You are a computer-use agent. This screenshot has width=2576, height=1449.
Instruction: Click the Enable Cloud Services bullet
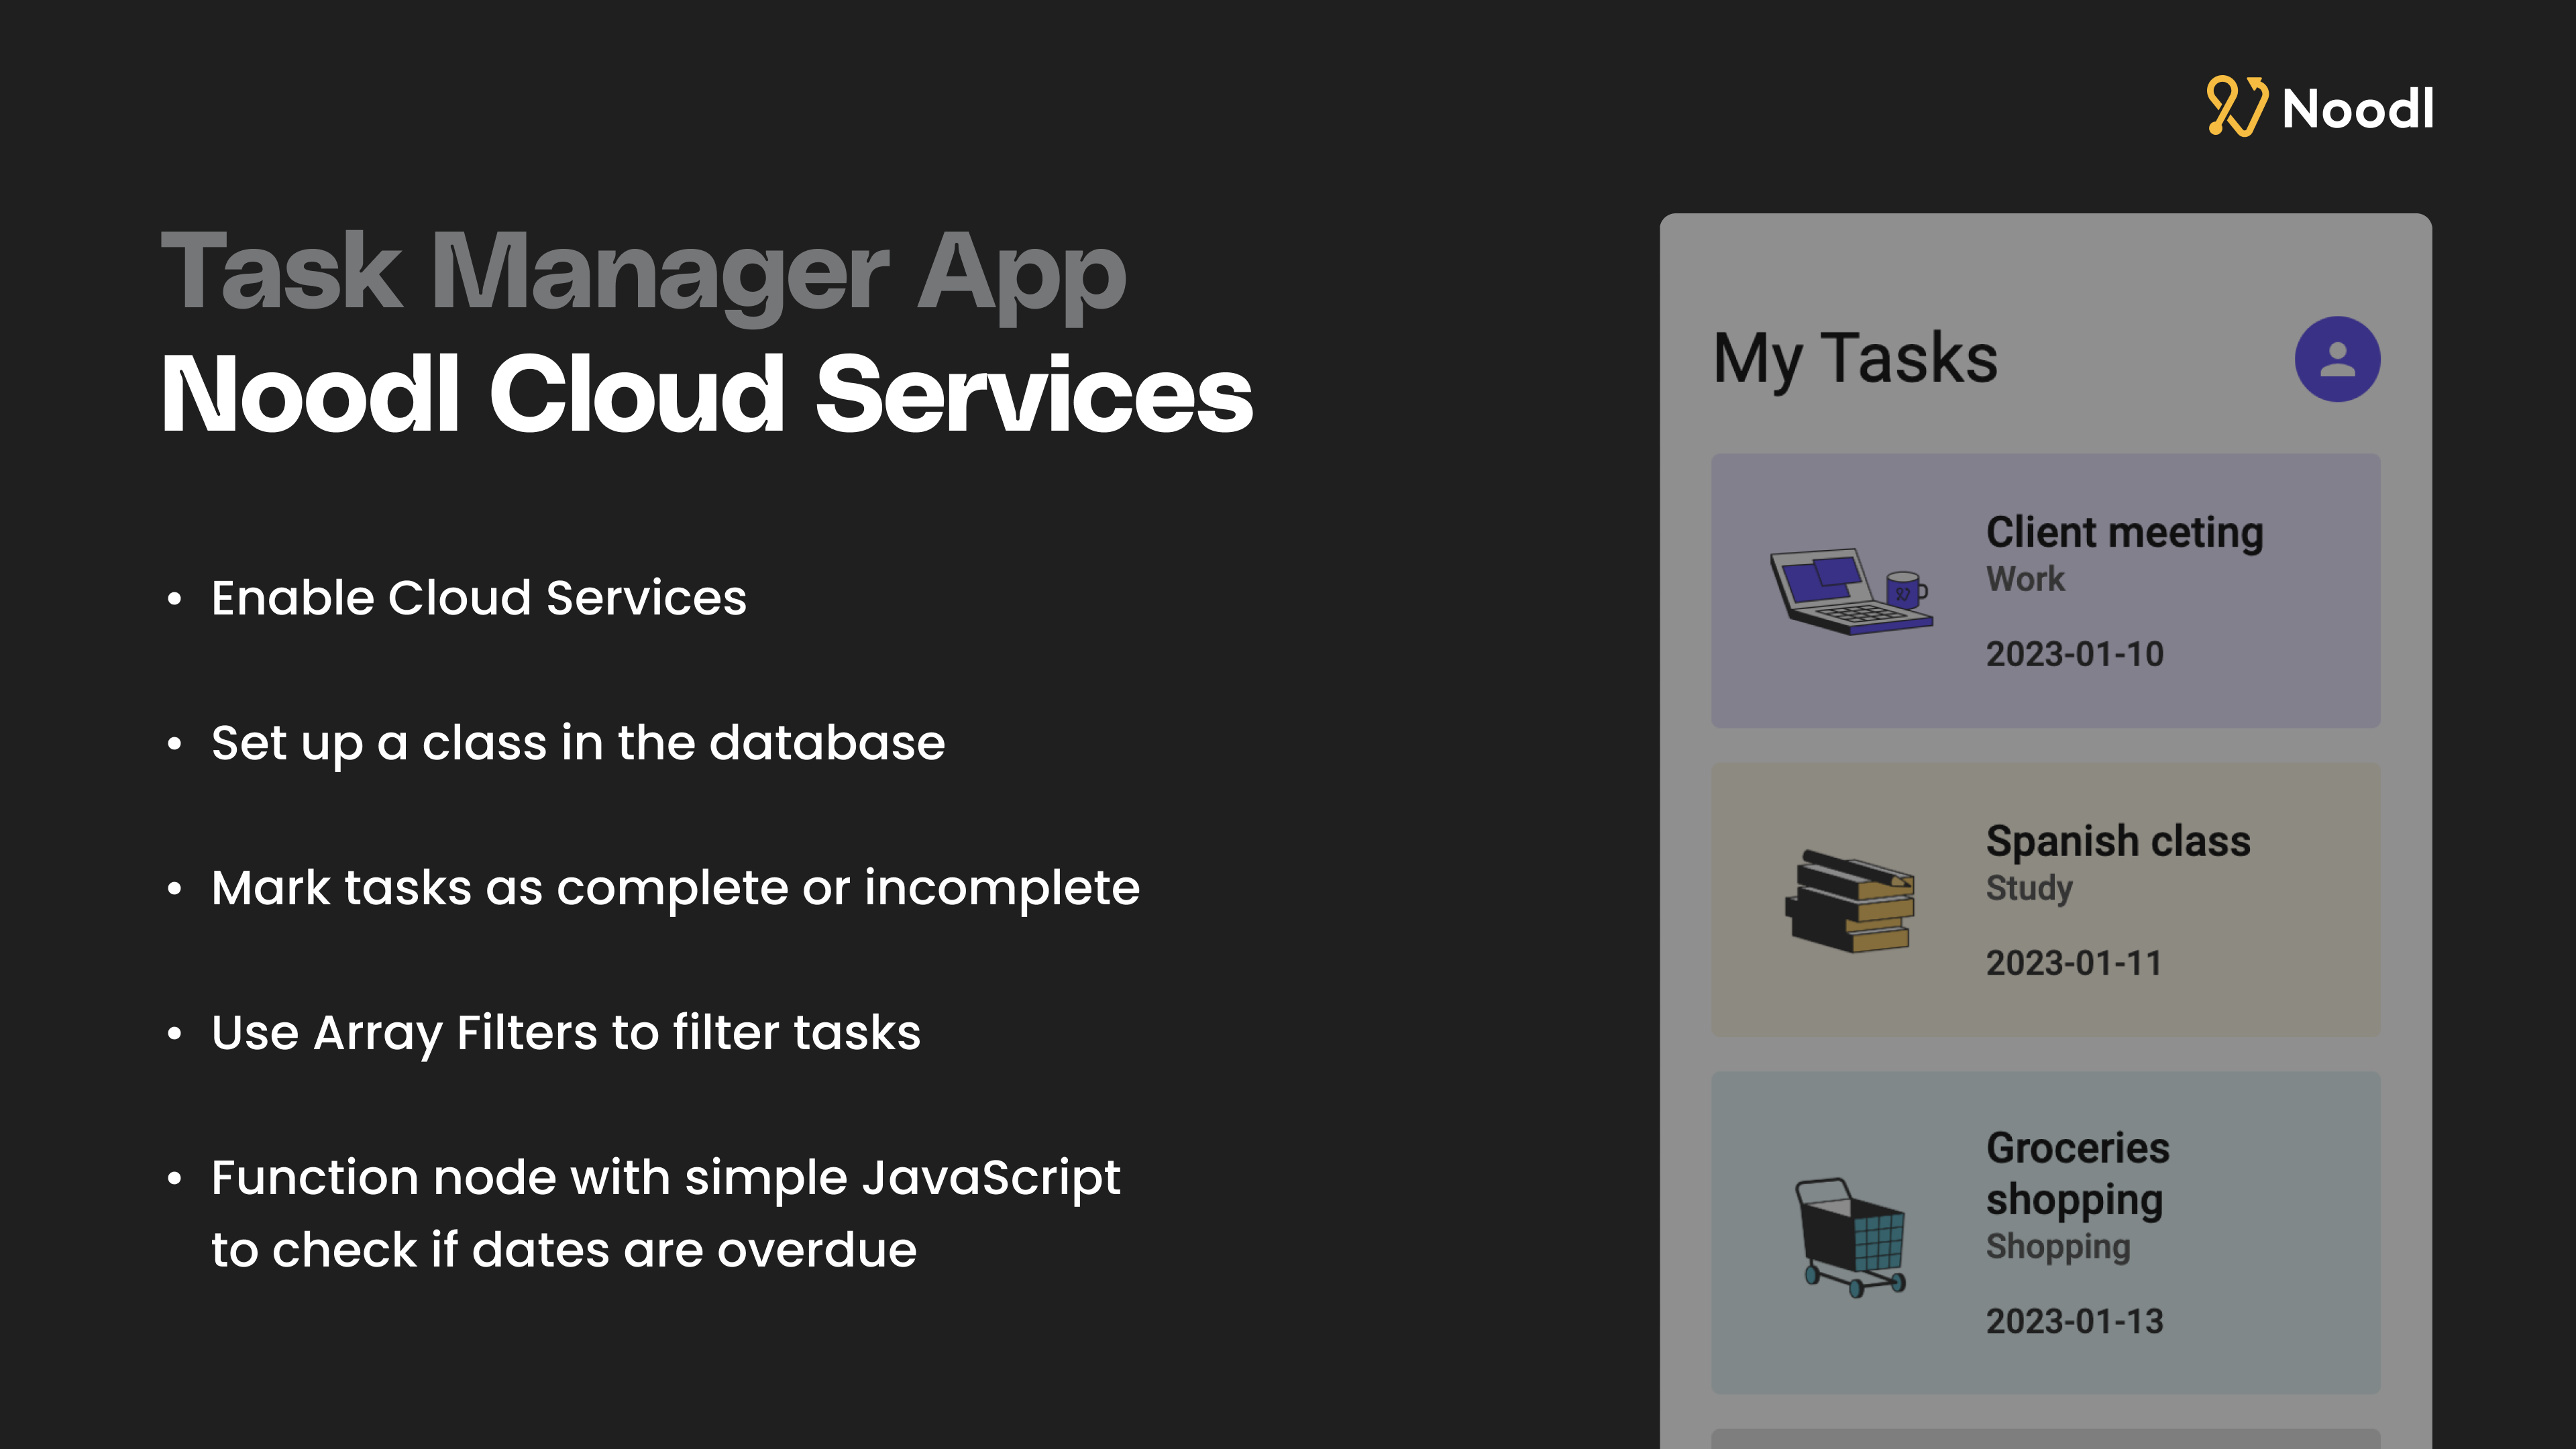click(478, 598)
